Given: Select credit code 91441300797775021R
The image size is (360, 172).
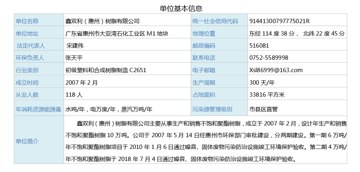Looking at the screenshot, I should tap(280, 21).
